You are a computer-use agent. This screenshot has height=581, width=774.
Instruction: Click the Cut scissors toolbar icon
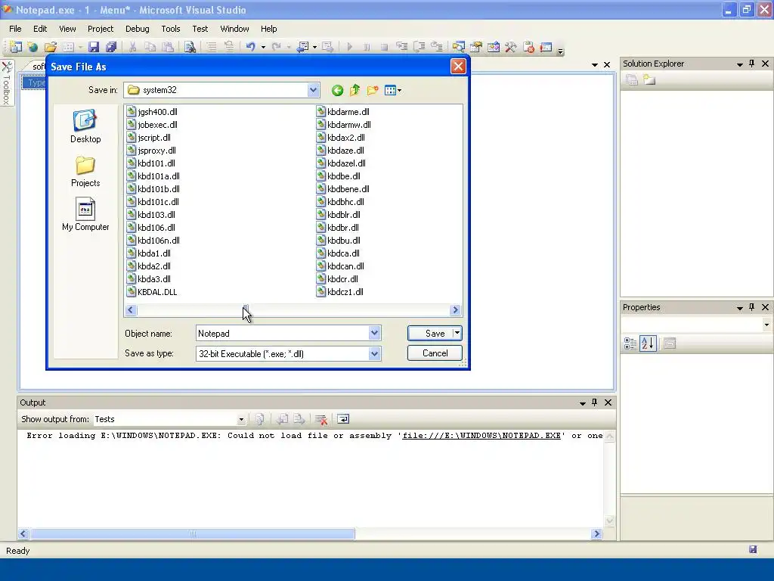[132, 47]
